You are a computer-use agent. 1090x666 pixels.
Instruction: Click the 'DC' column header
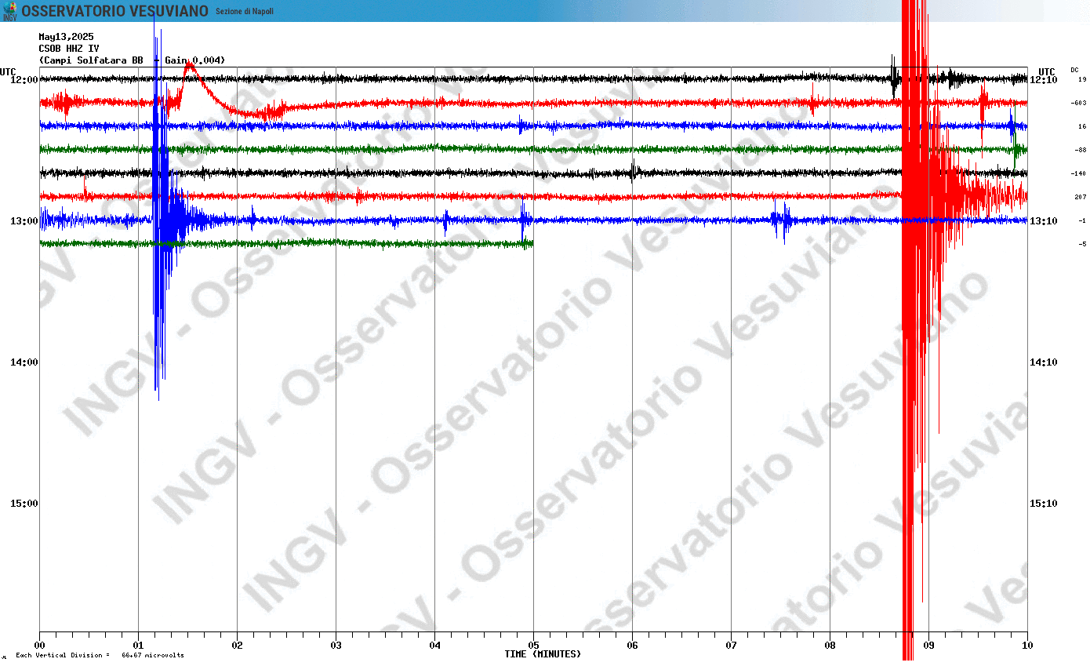1074,70
